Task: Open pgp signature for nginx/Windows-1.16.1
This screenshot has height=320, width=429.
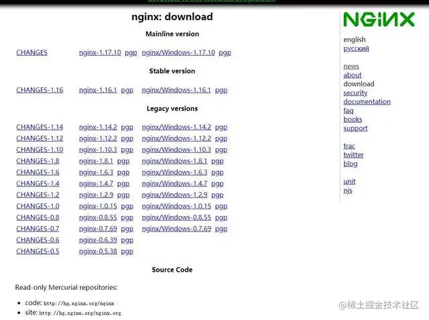Action: 221,91
